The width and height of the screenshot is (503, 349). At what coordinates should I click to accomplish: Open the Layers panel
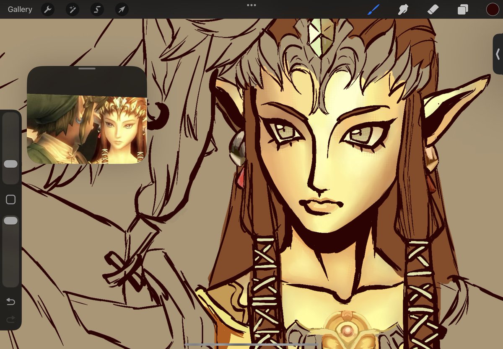[x=463, y=9]
